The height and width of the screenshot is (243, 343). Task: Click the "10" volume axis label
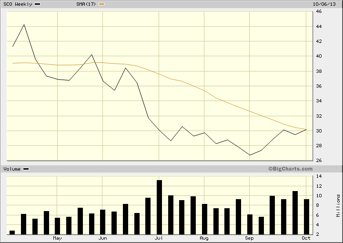[x=319, y=196]
